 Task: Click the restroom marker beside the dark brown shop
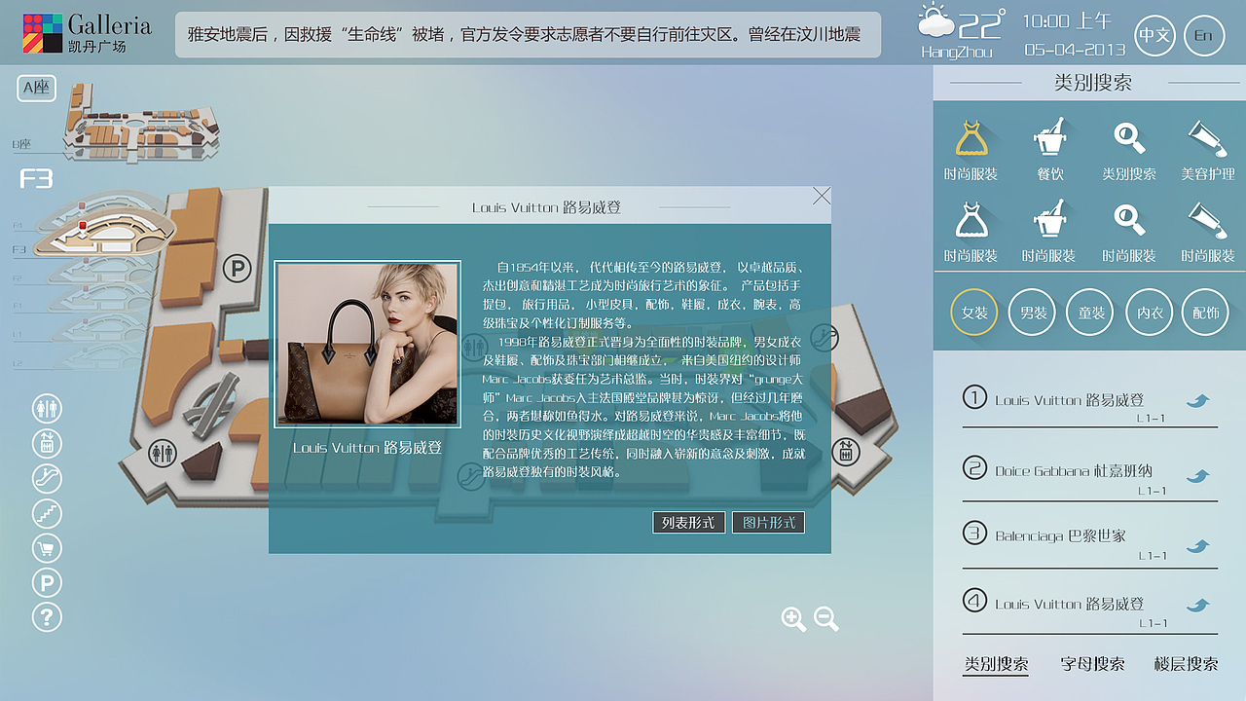pos(162,452)
